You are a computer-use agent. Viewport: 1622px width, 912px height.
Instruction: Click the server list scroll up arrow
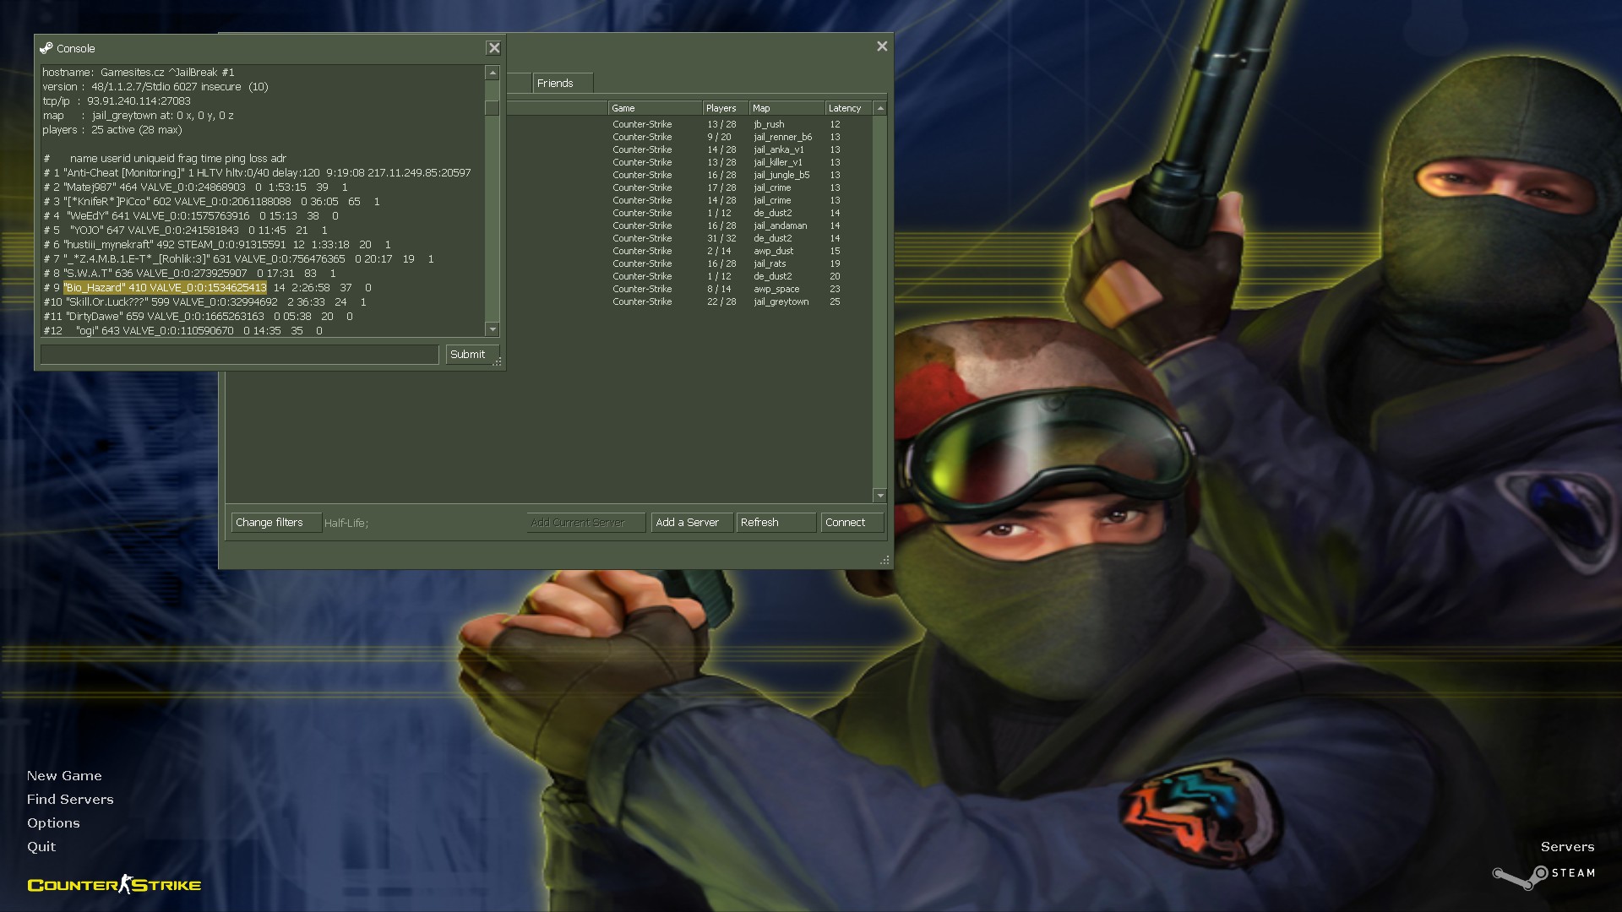(x=880, y=108)
